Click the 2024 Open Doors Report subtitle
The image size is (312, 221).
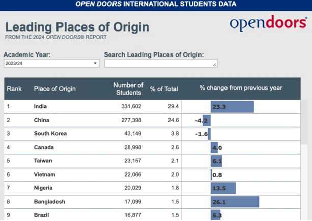pos(56,37)
